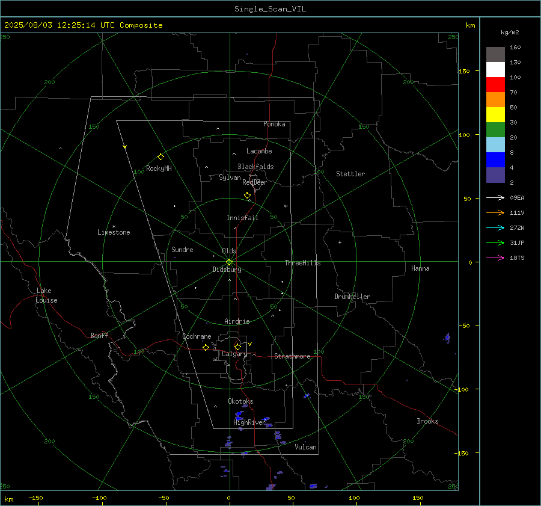This screenshot has height=506, width=541.
Task: Click the 160 legend scale value
Action: pos(515,48)
